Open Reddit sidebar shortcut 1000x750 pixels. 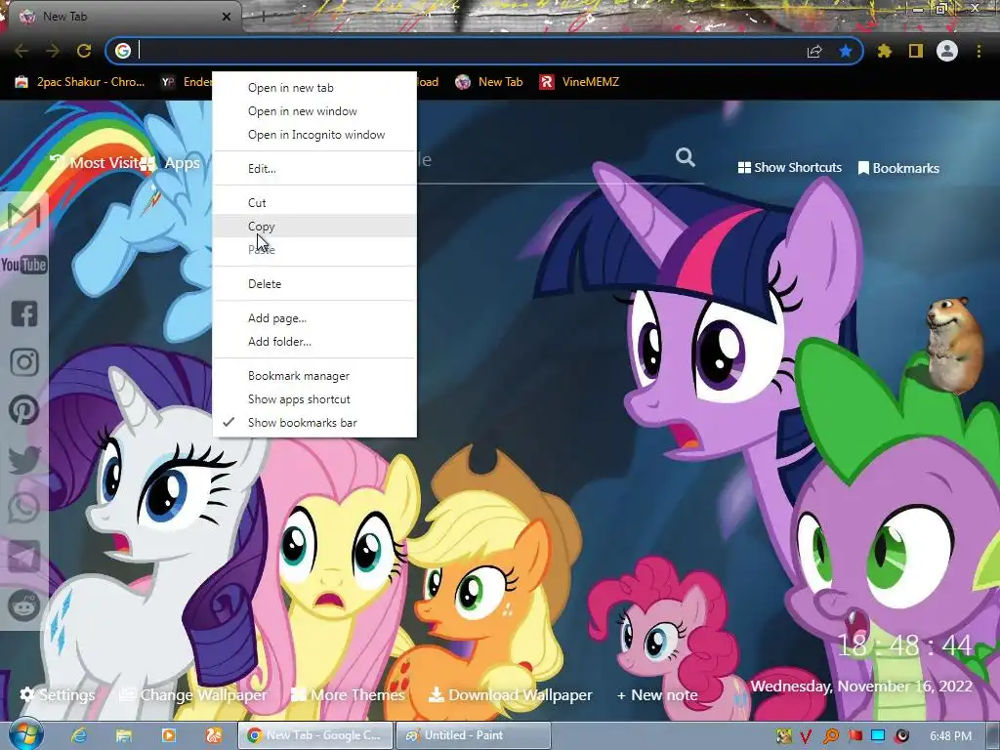pyautogui.click(x=24, y=605)
